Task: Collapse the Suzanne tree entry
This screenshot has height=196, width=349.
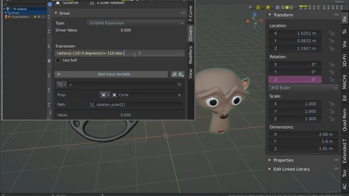Action: click(x=4, y=9)
